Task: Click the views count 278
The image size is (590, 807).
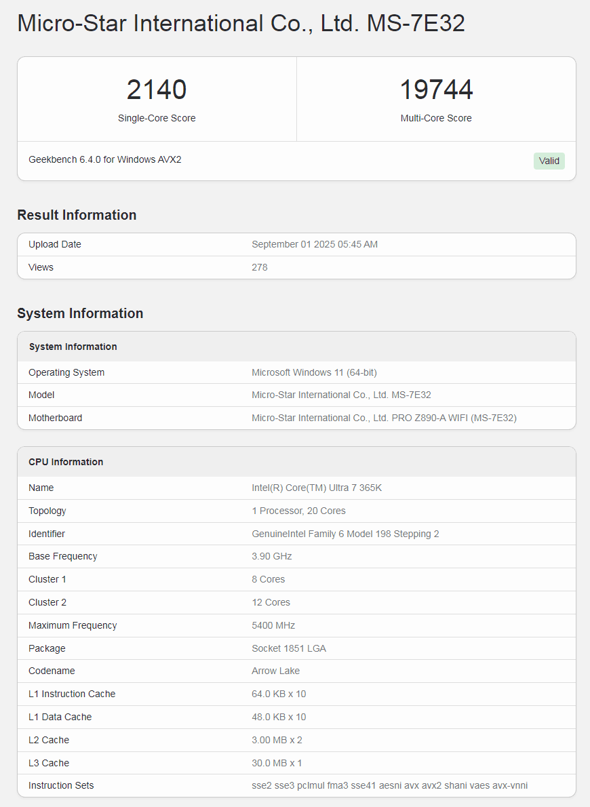Action: [260, 267]
